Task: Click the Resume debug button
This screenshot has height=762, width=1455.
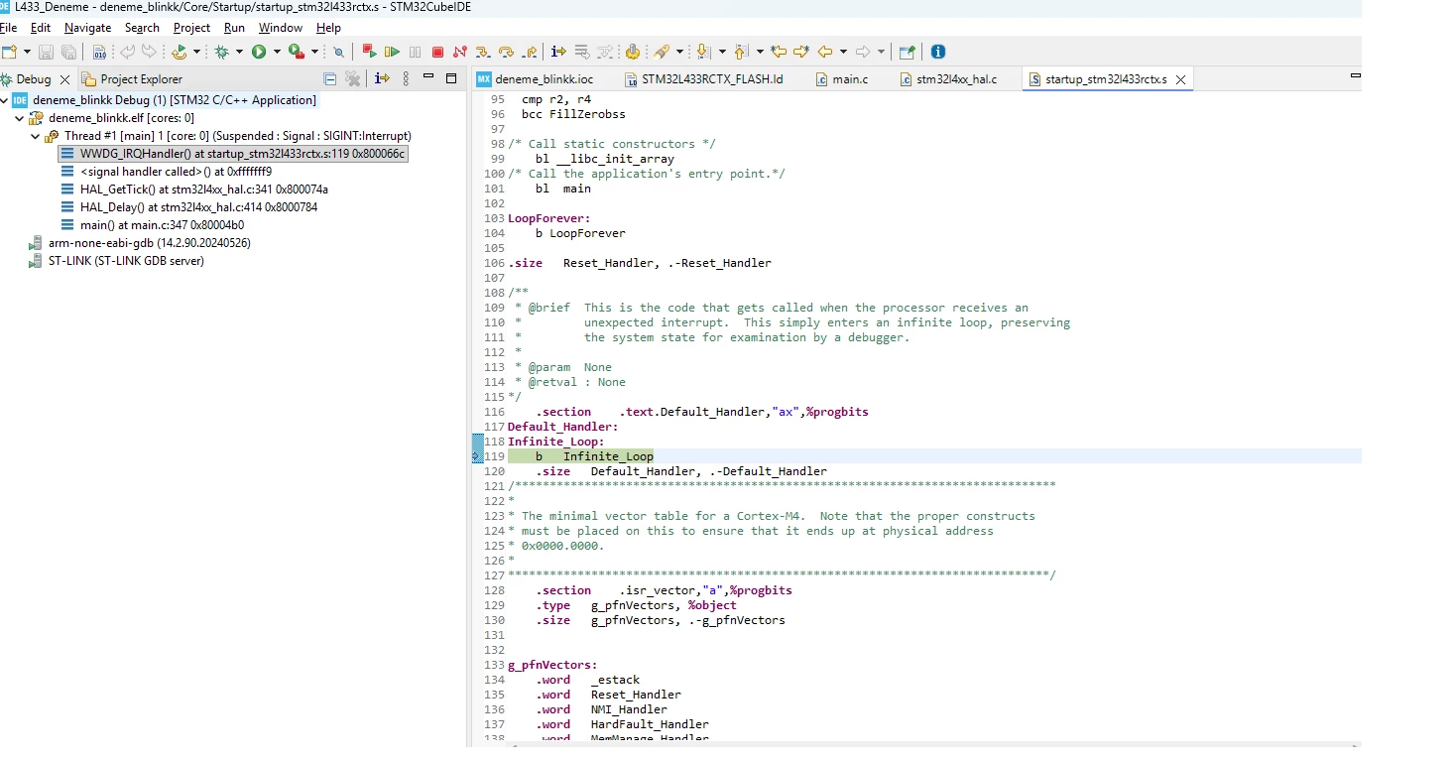Action: click(x=392, y=52)
